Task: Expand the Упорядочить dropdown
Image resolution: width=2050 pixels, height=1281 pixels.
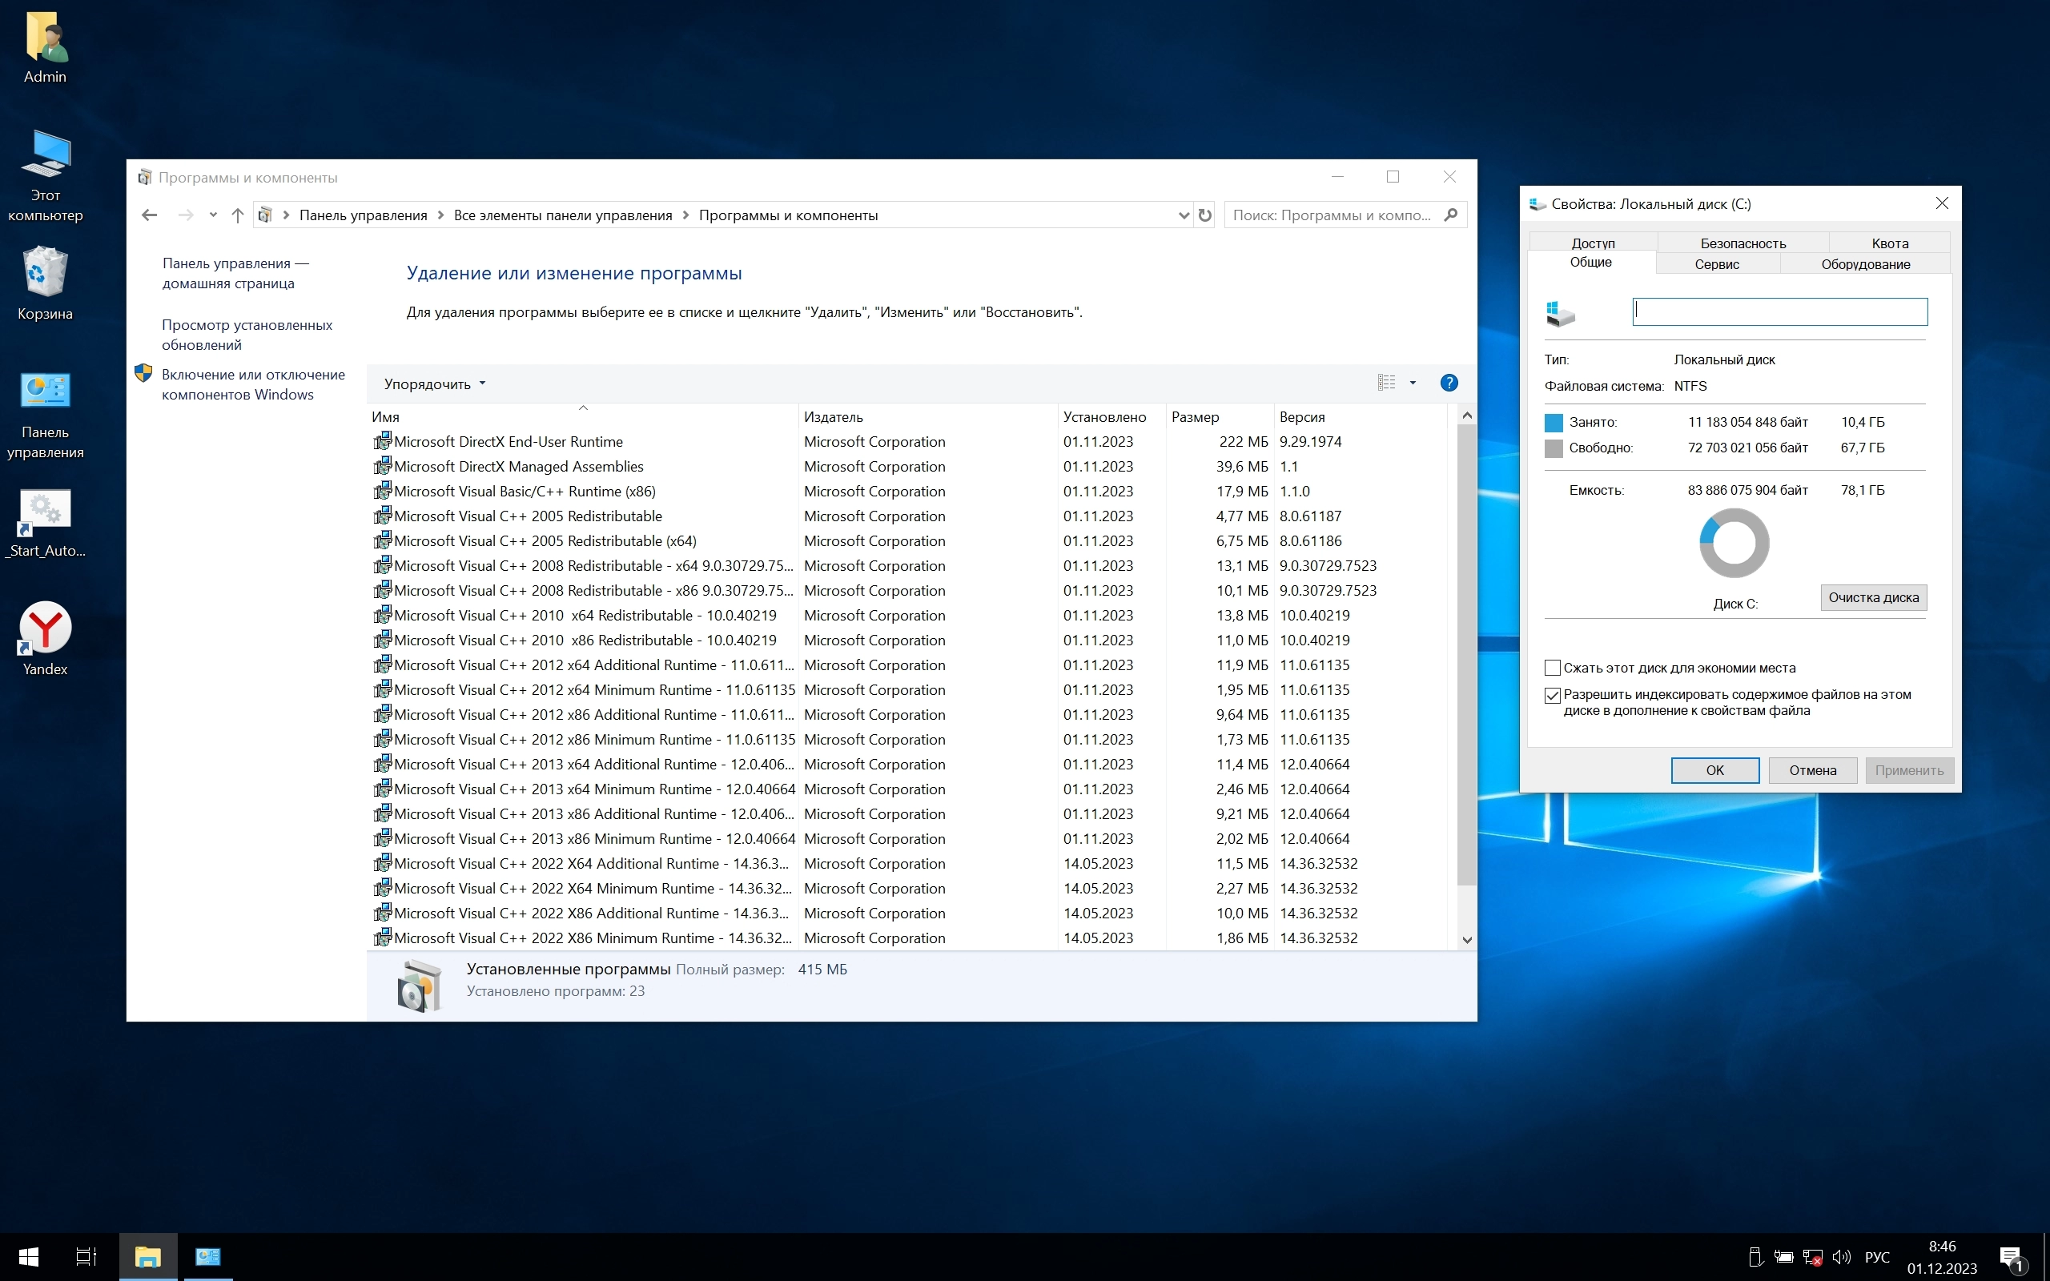Action: pos(435,383)
